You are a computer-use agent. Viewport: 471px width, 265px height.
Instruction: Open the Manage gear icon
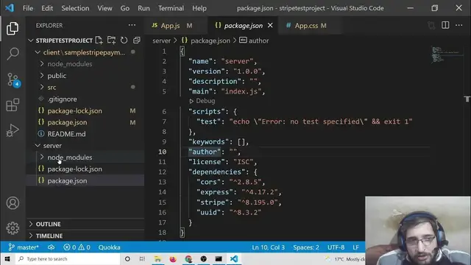[13, 228]
